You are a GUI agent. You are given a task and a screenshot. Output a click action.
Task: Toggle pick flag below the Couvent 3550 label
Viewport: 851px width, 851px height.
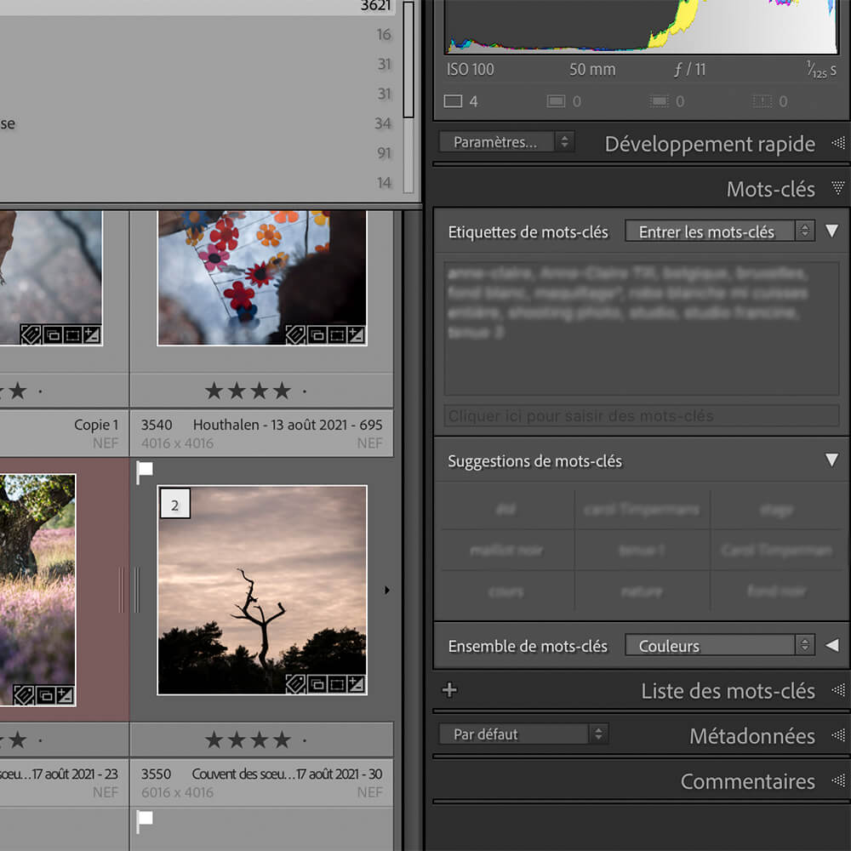145,822
